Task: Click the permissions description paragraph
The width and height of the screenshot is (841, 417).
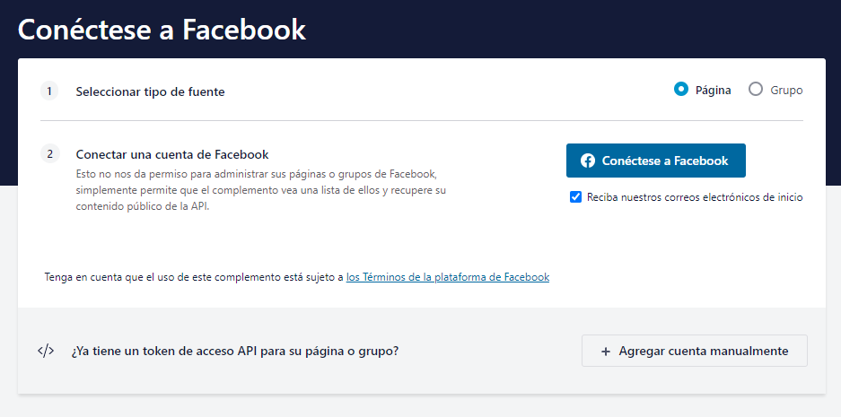Action: click(x=260, y=190)
